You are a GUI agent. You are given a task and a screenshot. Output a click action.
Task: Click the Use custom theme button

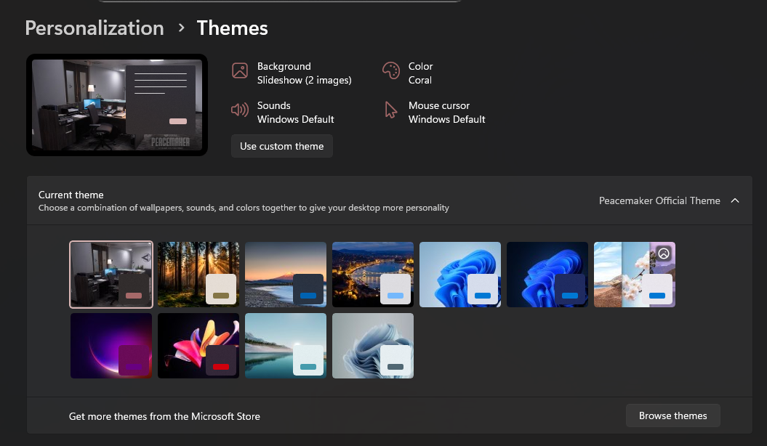(281, 146)
